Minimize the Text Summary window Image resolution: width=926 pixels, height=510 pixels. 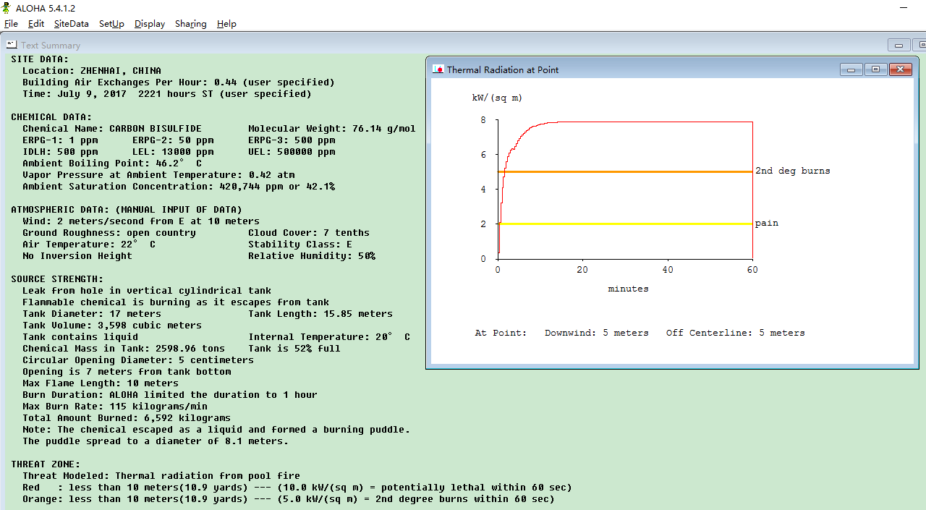point(899,45)
